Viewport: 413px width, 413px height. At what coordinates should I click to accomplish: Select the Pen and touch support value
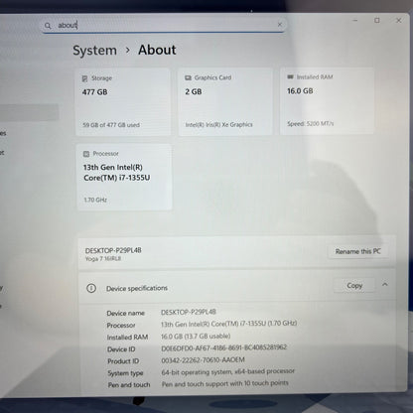tap(225, 383)
